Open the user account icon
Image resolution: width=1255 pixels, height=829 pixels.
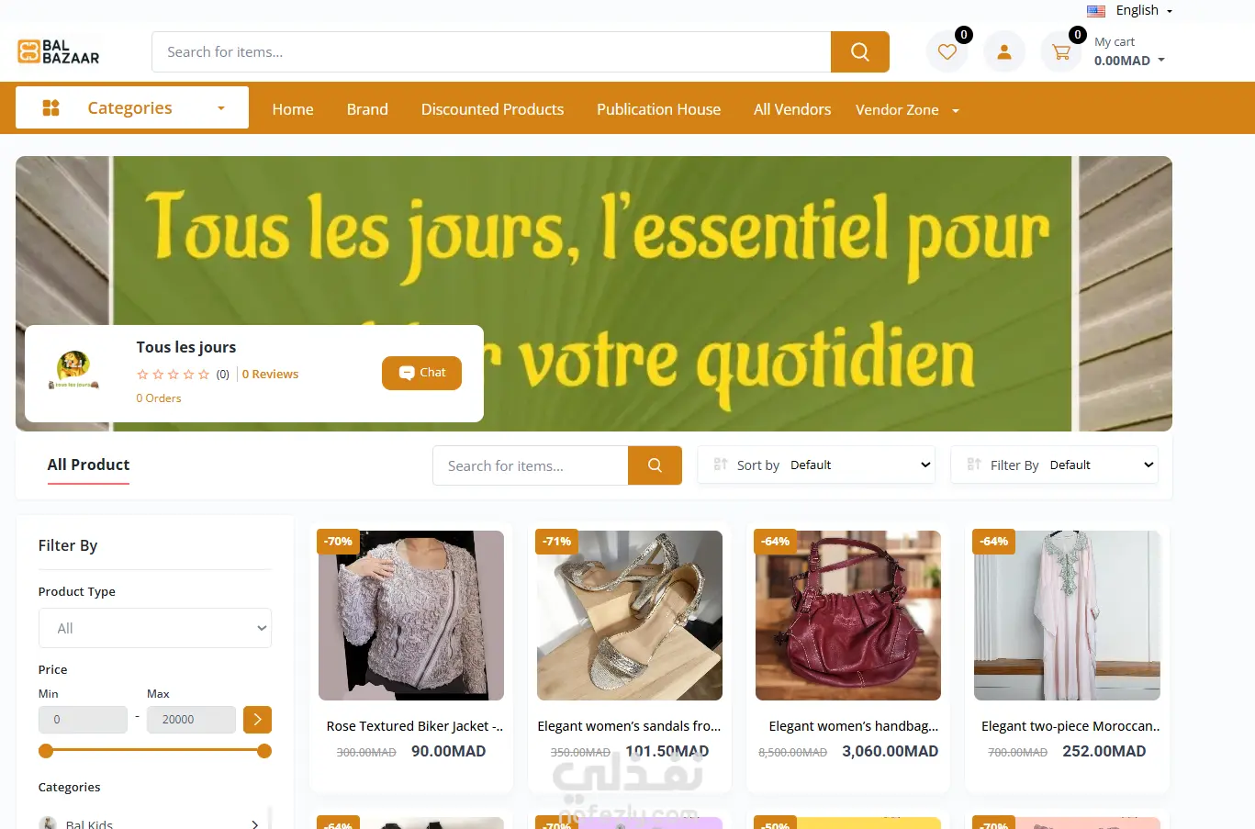1004,52
